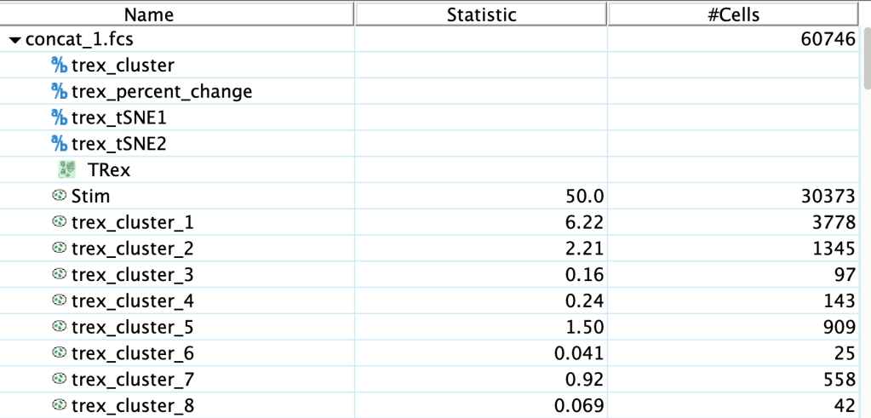871x418 pixels.
Task: Click the trex_percent_change parameter icon
Action: tap(59, 91)
